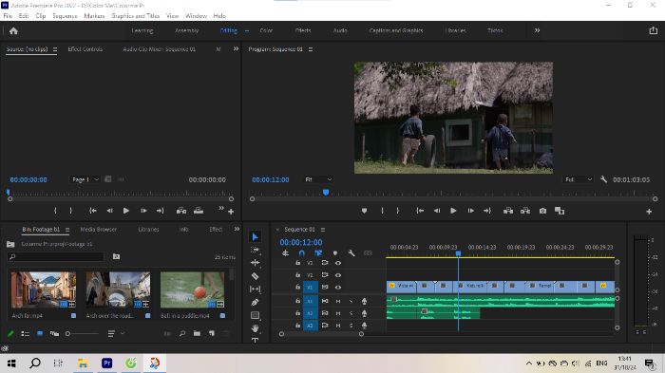Image resolution: width=665 pixels, height=373 pixels.
Task: Switch Project panel to List view
Action: pos(25,334)
